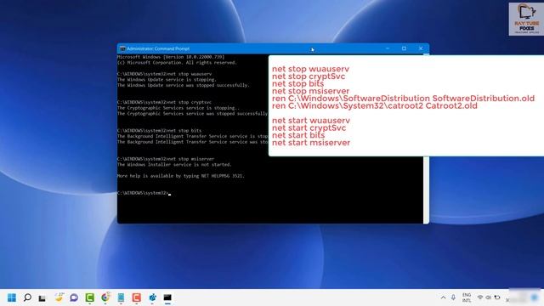Viewport: 544px width, 306px height.
Task: Open the purple Chat app icon
Action: pos(74,297)
